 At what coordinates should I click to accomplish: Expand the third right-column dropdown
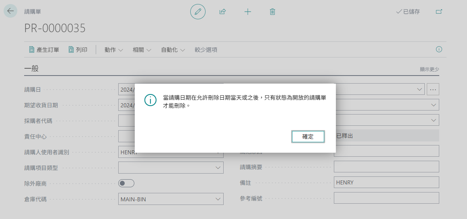coord(433,120)
